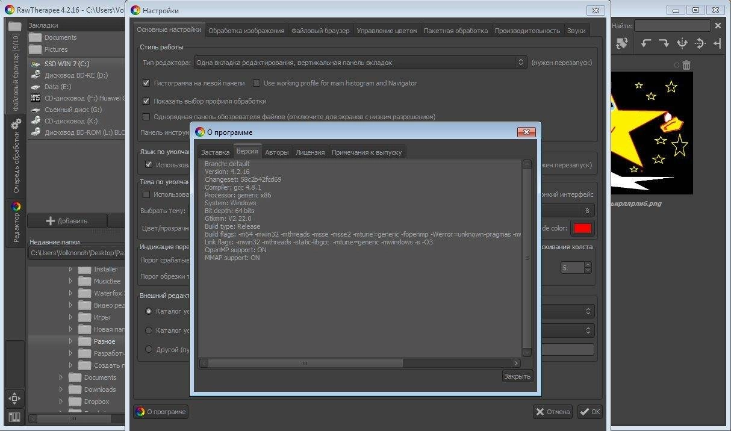Viewport: 731px width, 431px height.
Task: Open Обработка изображения settings tab
Action: point(246,31)
